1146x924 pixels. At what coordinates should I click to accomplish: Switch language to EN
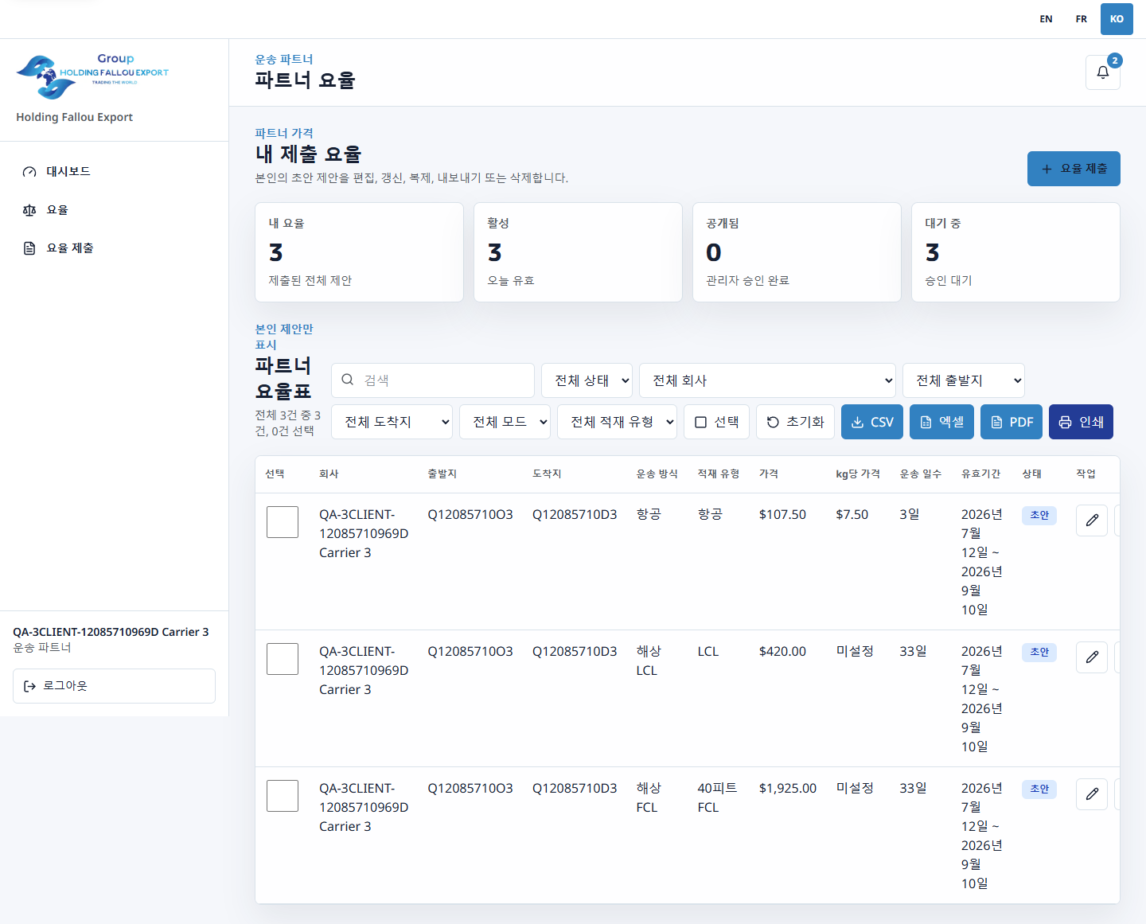(x=1046, y=19)
